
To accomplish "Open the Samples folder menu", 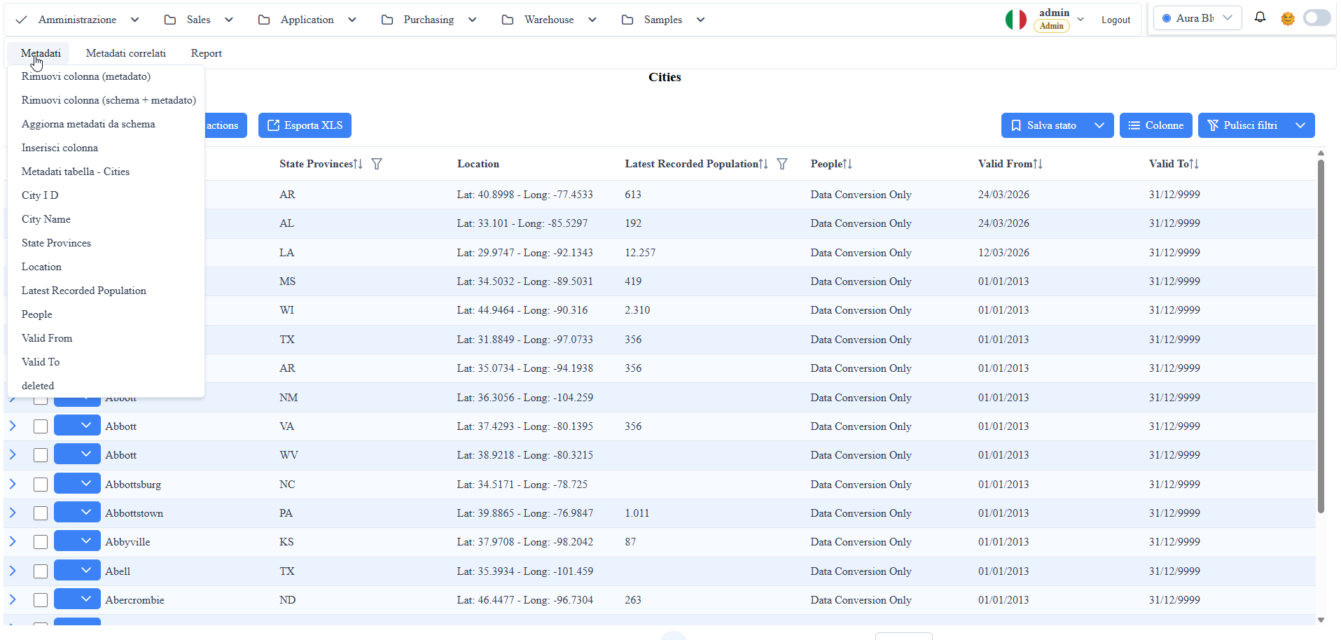I will click(x=663, y=20).
